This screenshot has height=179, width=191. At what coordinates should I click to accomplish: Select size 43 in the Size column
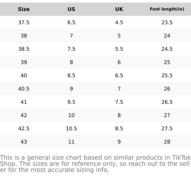click(24, 142)
